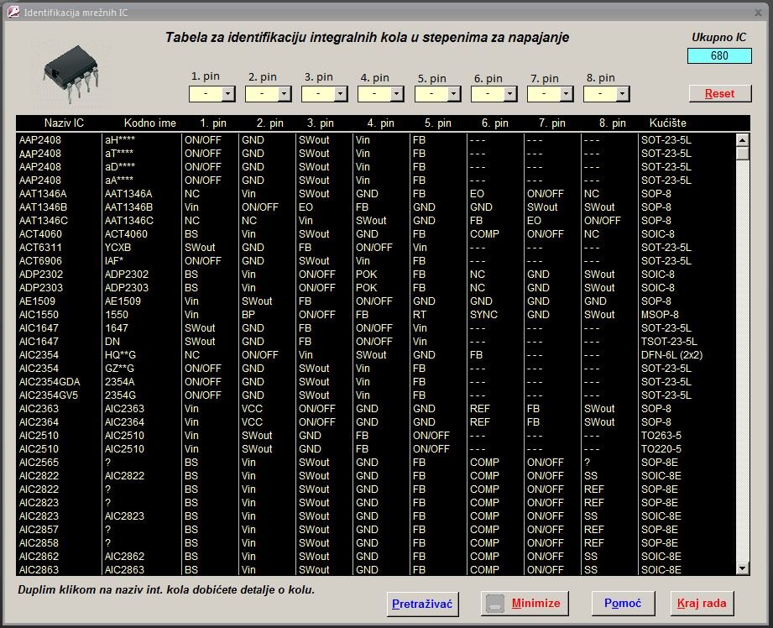Click Kraj rada to exit

(x=703, y=604)
